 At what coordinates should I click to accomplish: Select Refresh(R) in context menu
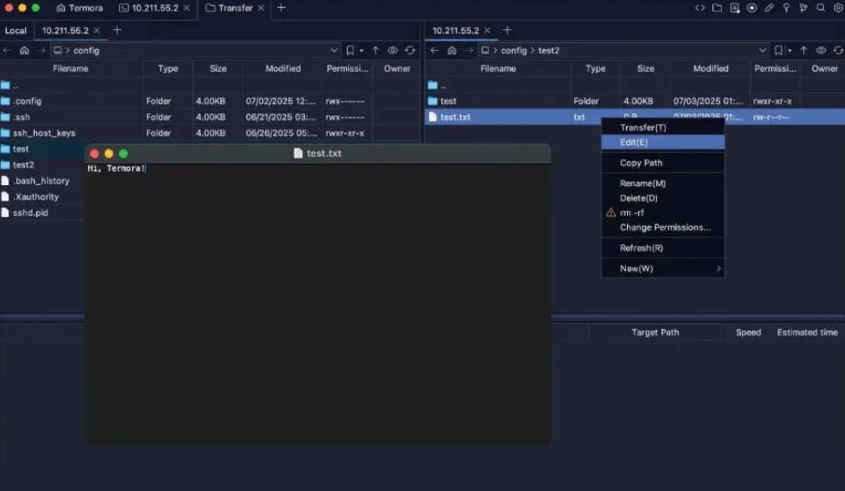(663, 248)
